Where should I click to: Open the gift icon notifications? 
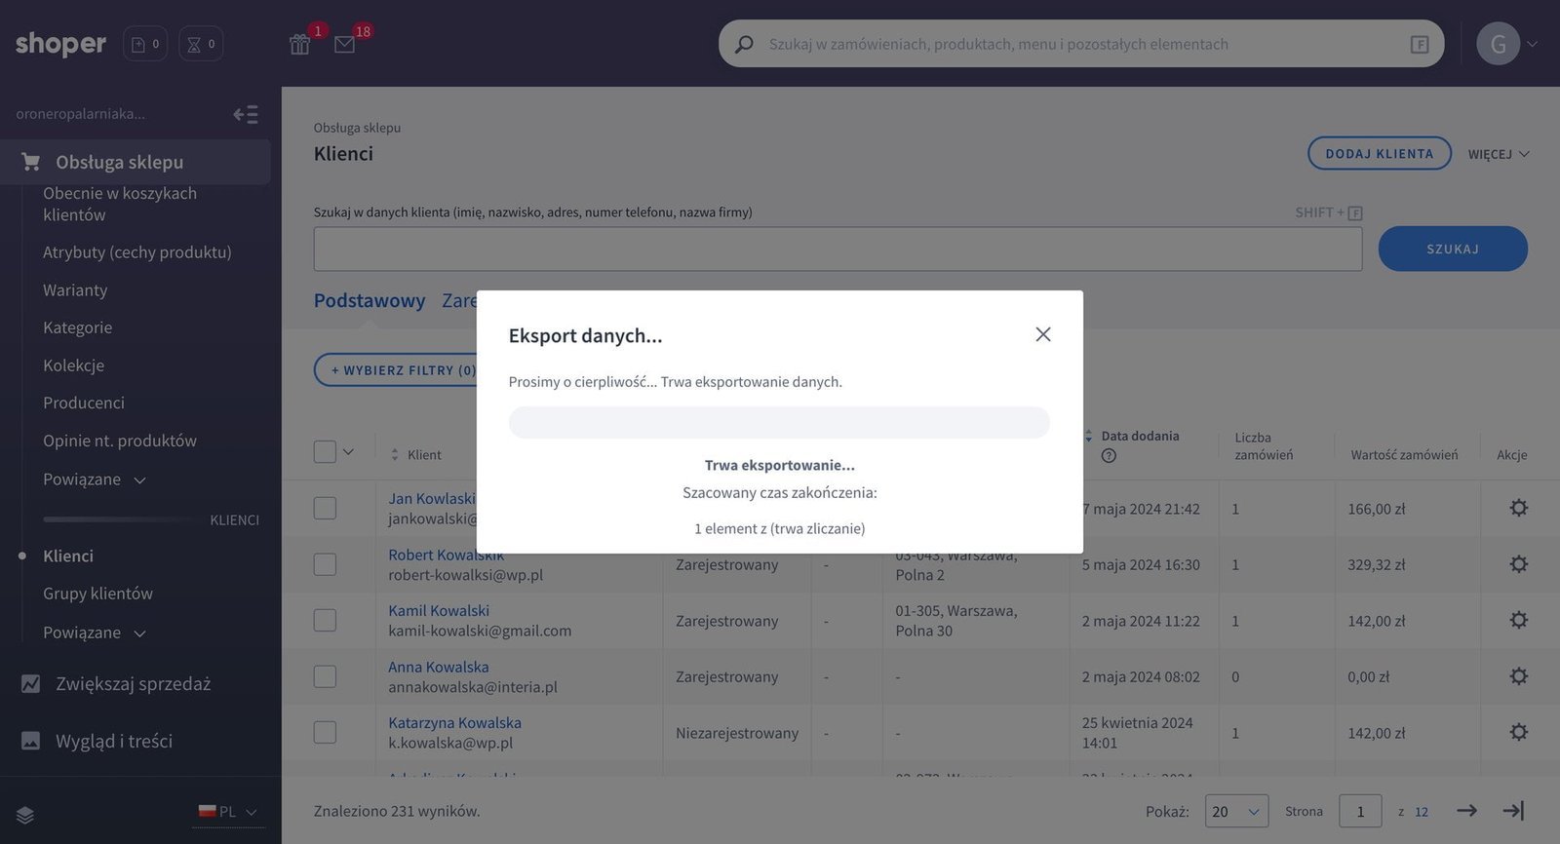click(299, 45)
